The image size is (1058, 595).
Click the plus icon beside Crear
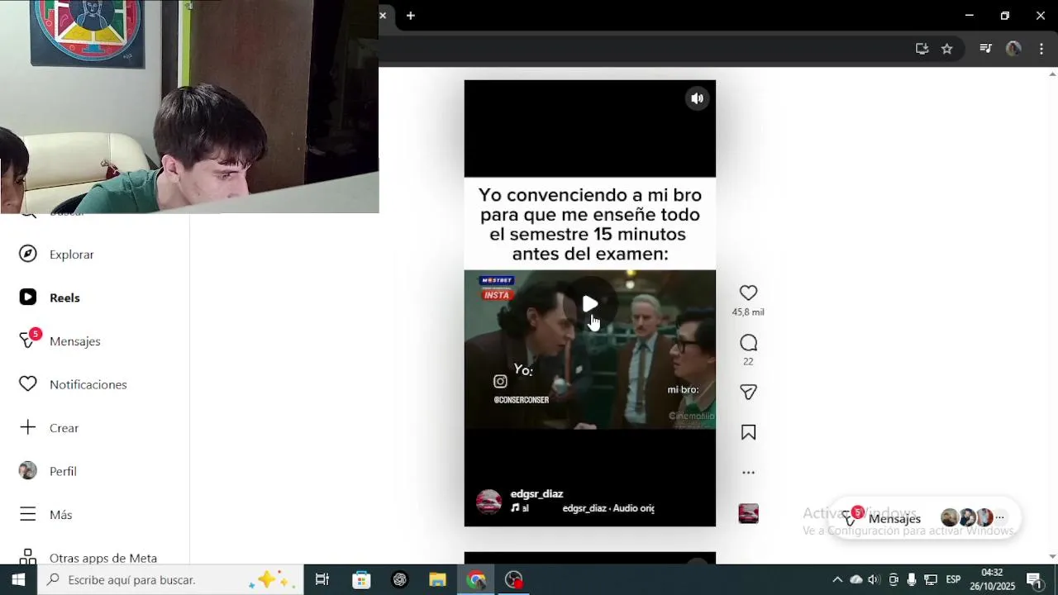(x=28, y=427)
